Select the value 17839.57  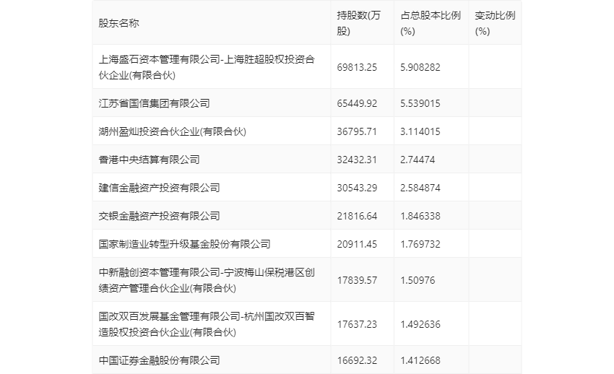click(357, 280)
